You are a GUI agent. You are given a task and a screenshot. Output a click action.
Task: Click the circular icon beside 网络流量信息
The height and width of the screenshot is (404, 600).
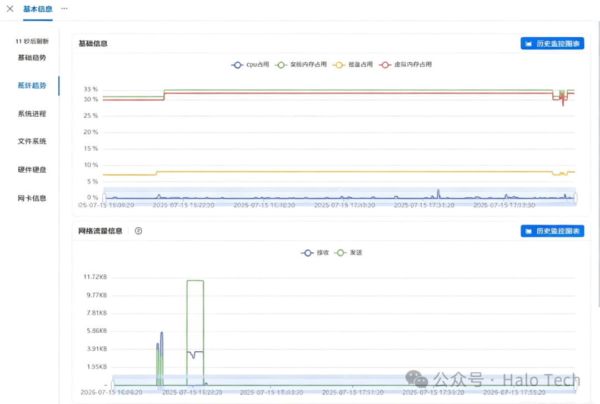click(138, 231)
